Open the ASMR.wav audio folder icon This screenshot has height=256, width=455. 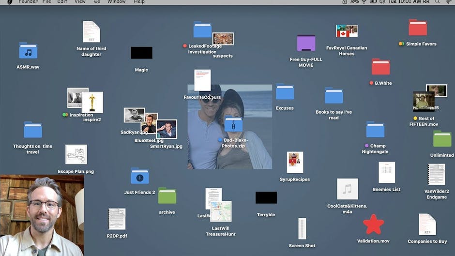(28, 51)
